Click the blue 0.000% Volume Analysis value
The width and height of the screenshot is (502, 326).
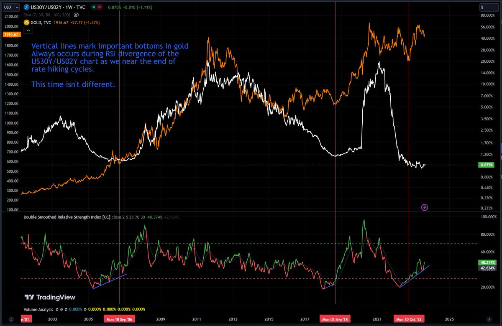[75, 310]
